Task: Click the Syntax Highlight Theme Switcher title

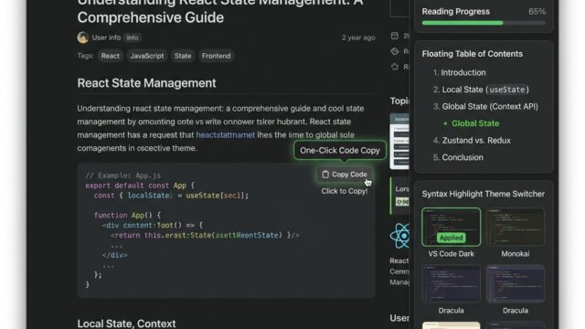Action: [484, 194]
